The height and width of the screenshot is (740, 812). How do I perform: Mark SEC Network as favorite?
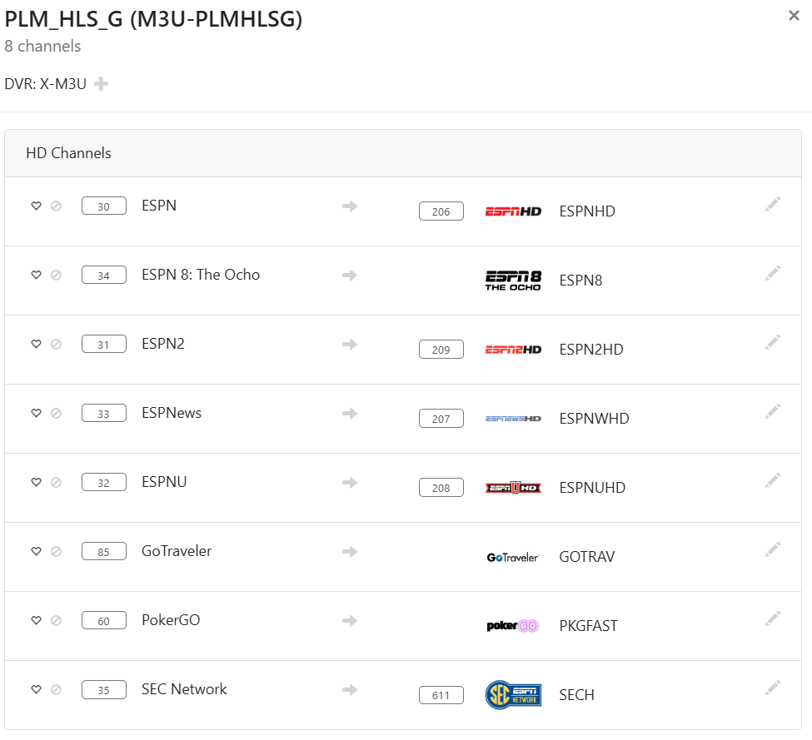pos(37,689)
